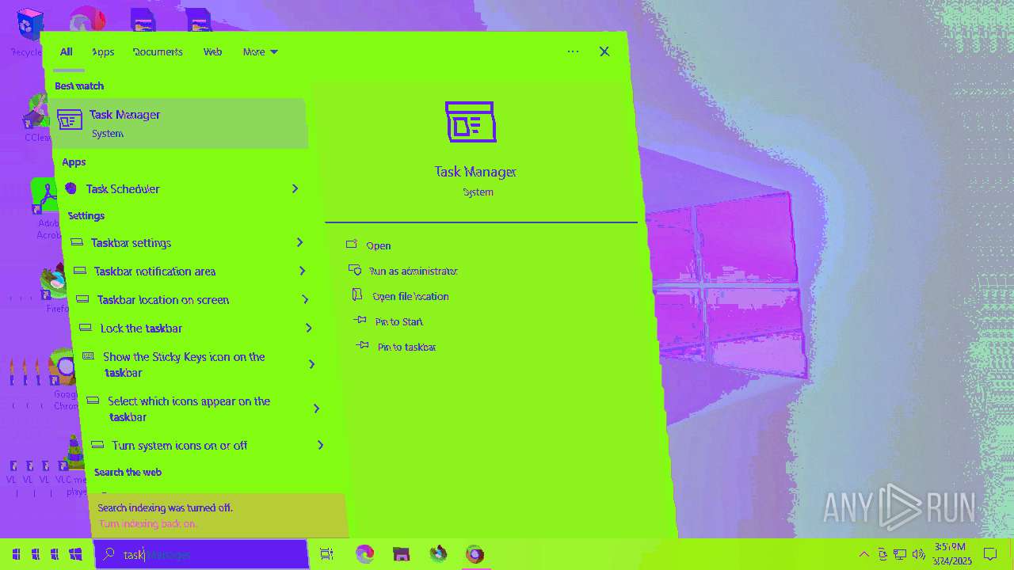Switch to the Documents search tab
The width and height of the screenshot is (1014, 570).
(158, 51)
